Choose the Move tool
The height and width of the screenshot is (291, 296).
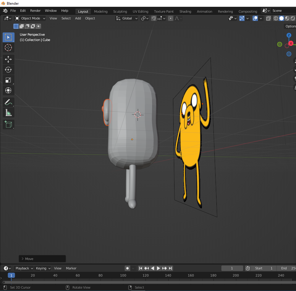coord(8,59)
